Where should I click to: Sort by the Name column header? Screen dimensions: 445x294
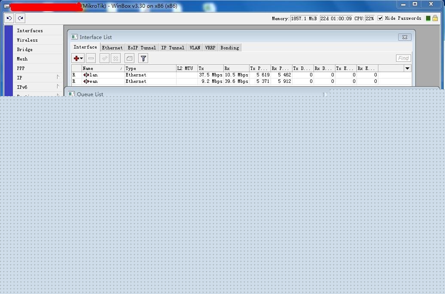[103, 68]
